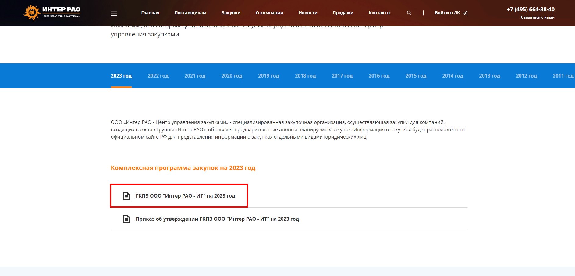The width and height of the screenshot is (575, 276).
Task: Click the Интер РАО logo
Action: tap(52, 13)
